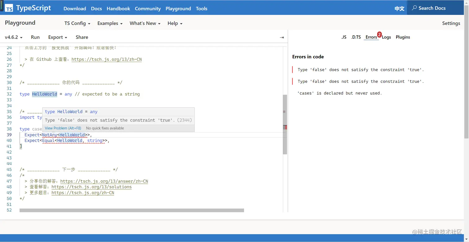Image resolution: width=469 pixels, height=242 pixels.
Task: Open the TS Config dropdown
Action: click(x=77, y=23)
